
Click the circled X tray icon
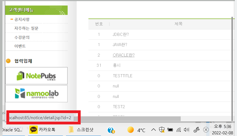point(206,130)
